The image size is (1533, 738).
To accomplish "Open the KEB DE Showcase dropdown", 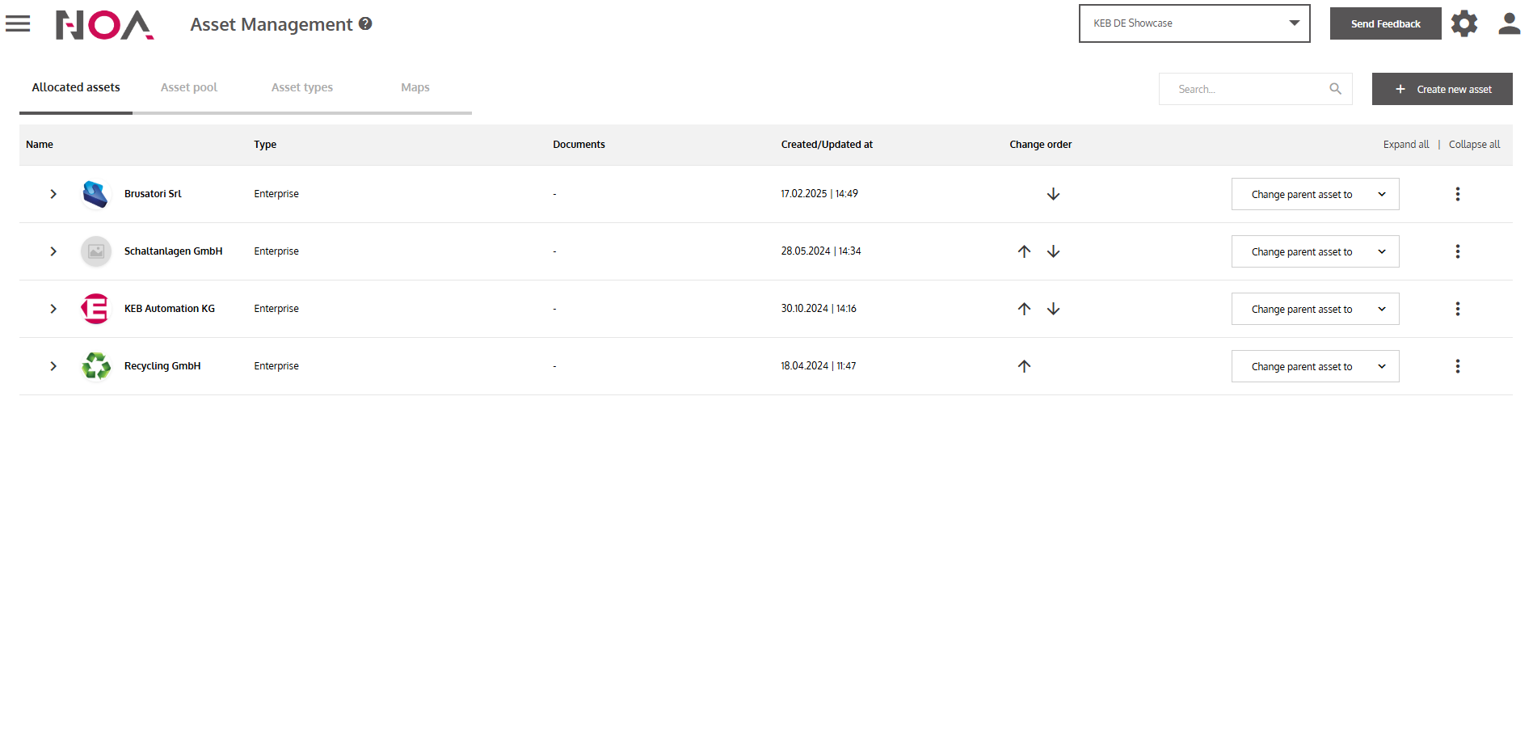I will pyautogui.click(x=1194, y=23).
